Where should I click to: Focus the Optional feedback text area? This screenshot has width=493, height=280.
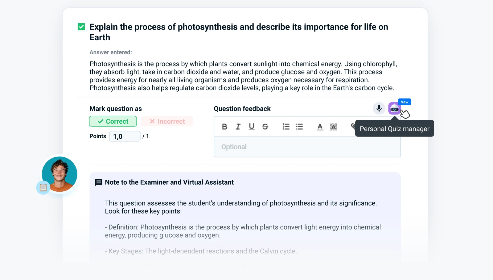click(x=307, y=147)
